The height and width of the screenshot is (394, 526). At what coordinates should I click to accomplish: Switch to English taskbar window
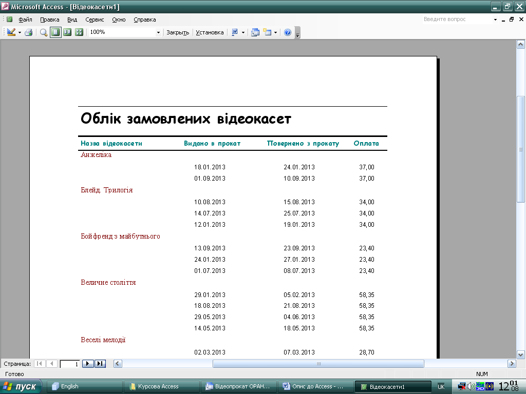point(84,387)
